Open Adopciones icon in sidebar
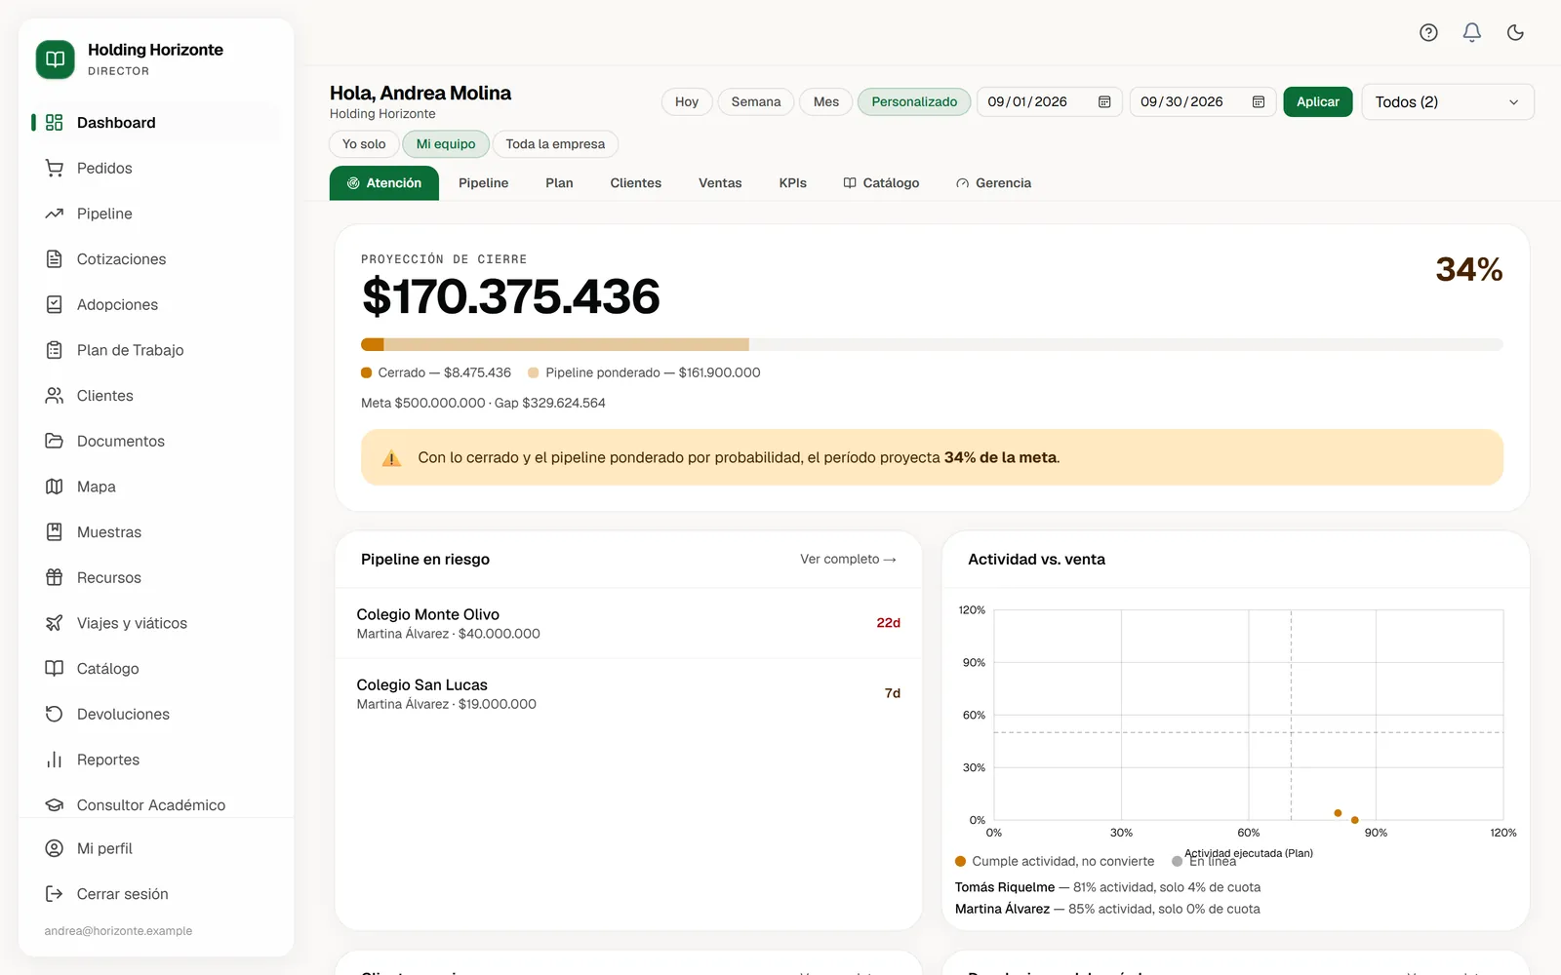 click(x=55, y=304)
